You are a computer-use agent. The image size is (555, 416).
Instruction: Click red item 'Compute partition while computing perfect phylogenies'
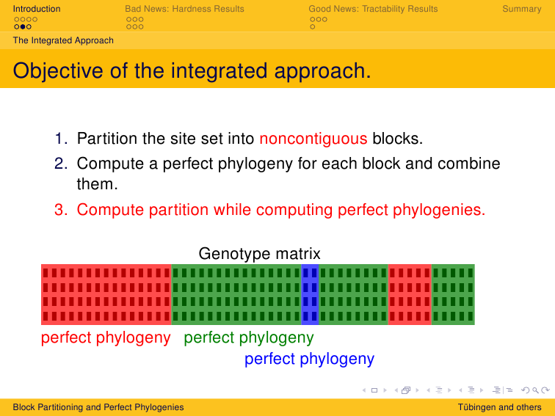(280, 209)
